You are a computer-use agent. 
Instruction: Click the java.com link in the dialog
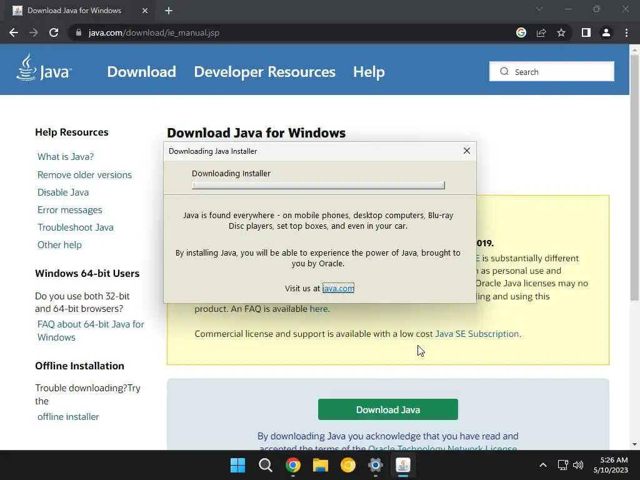[x=338, y=288]
